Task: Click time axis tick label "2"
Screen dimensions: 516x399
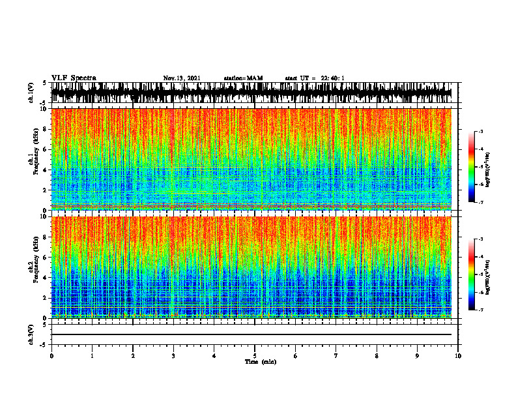Action: point(133,356)
